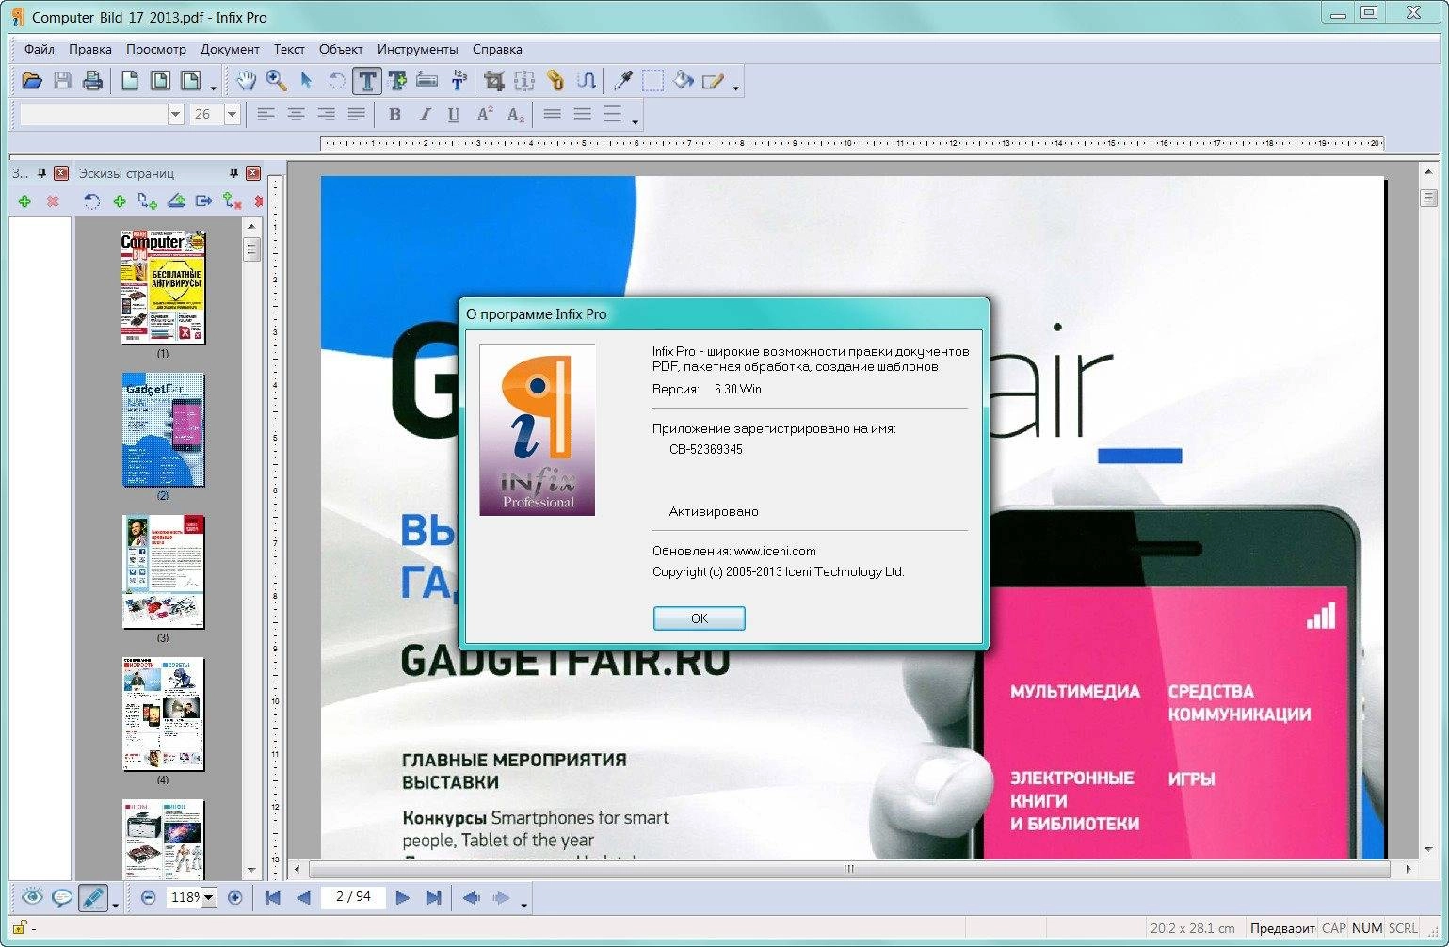This screenshot has height=947, width=1449.
Task: Select the Eyedropper tool
Action: click(x=622, y=81)
